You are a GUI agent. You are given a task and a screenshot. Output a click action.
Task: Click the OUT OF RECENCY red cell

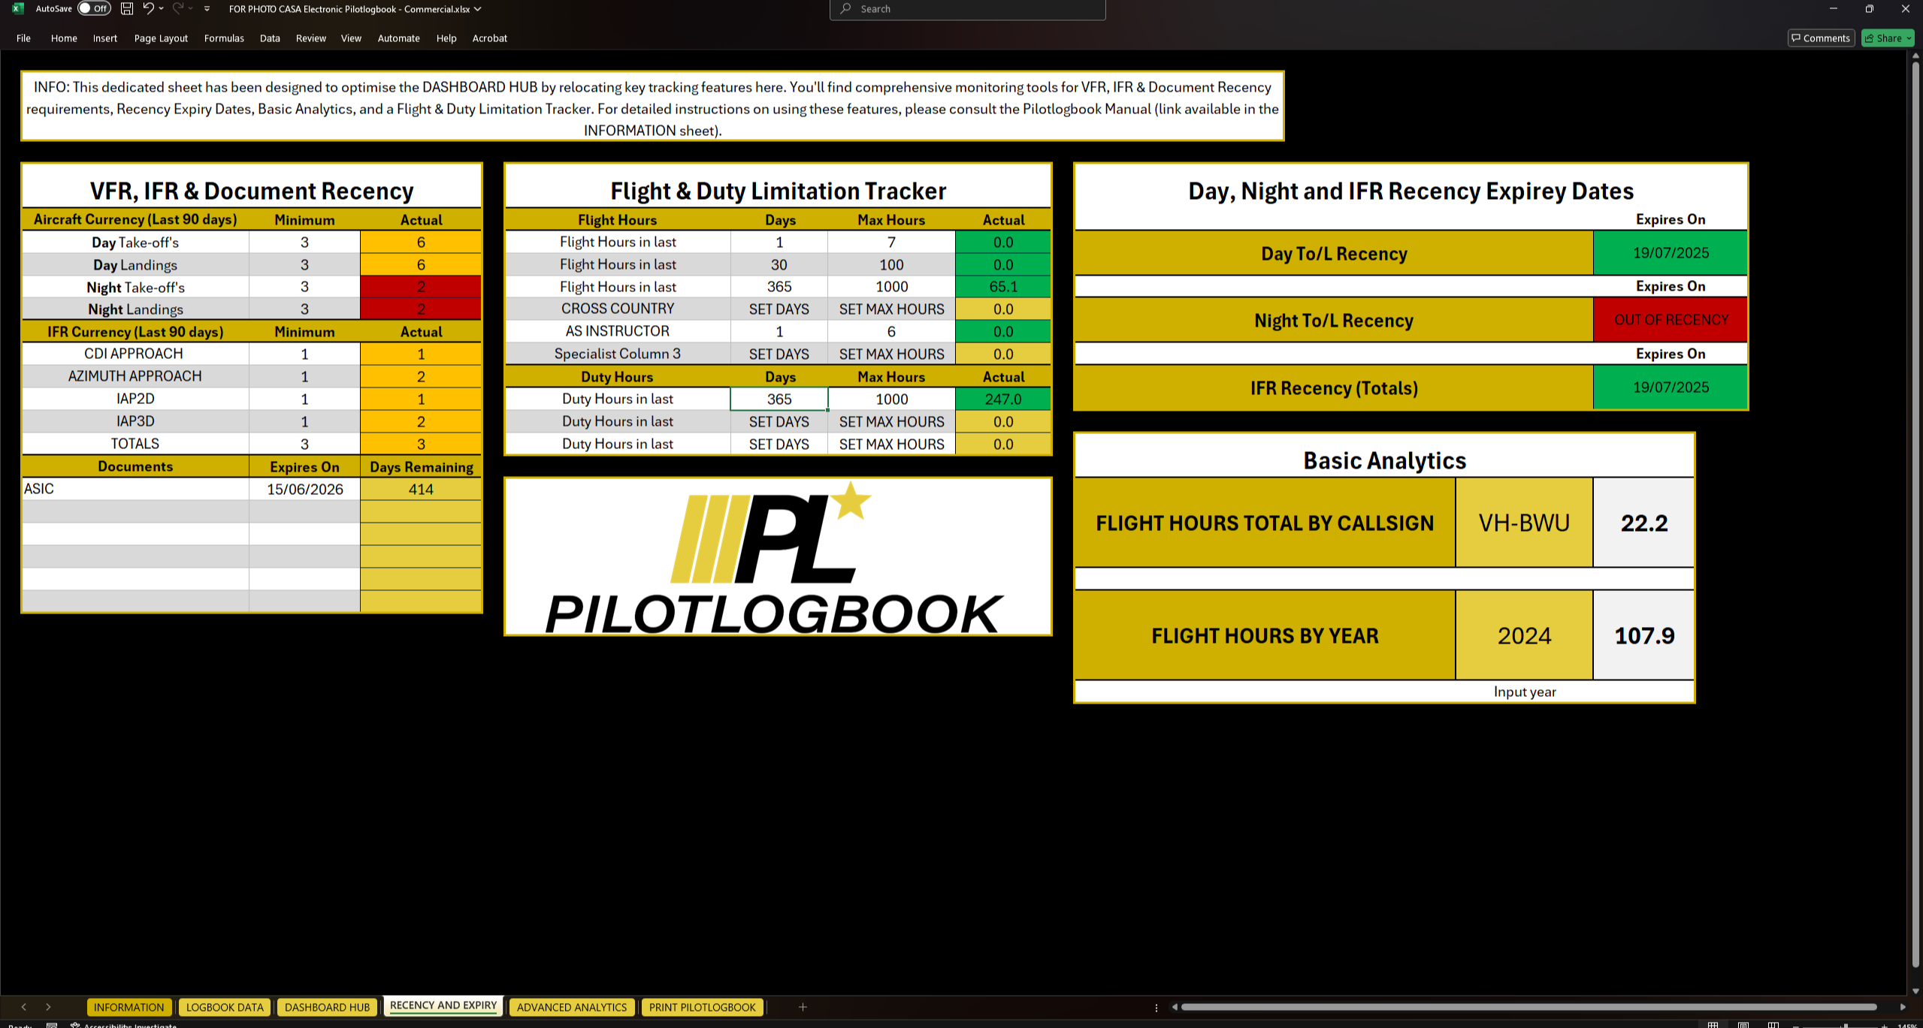click(x=1671, y=320)
